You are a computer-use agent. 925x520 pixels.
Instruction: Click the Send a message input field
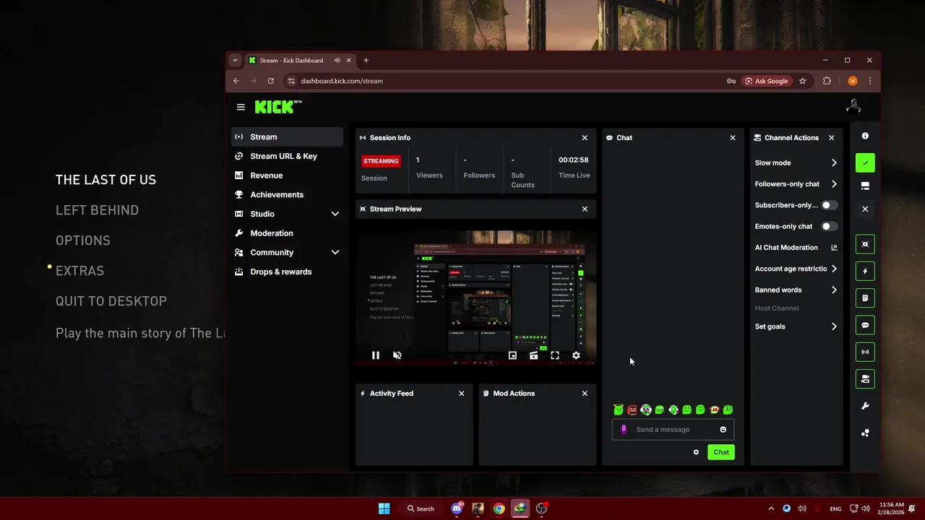pyautogui.click(x=674, y=430)
